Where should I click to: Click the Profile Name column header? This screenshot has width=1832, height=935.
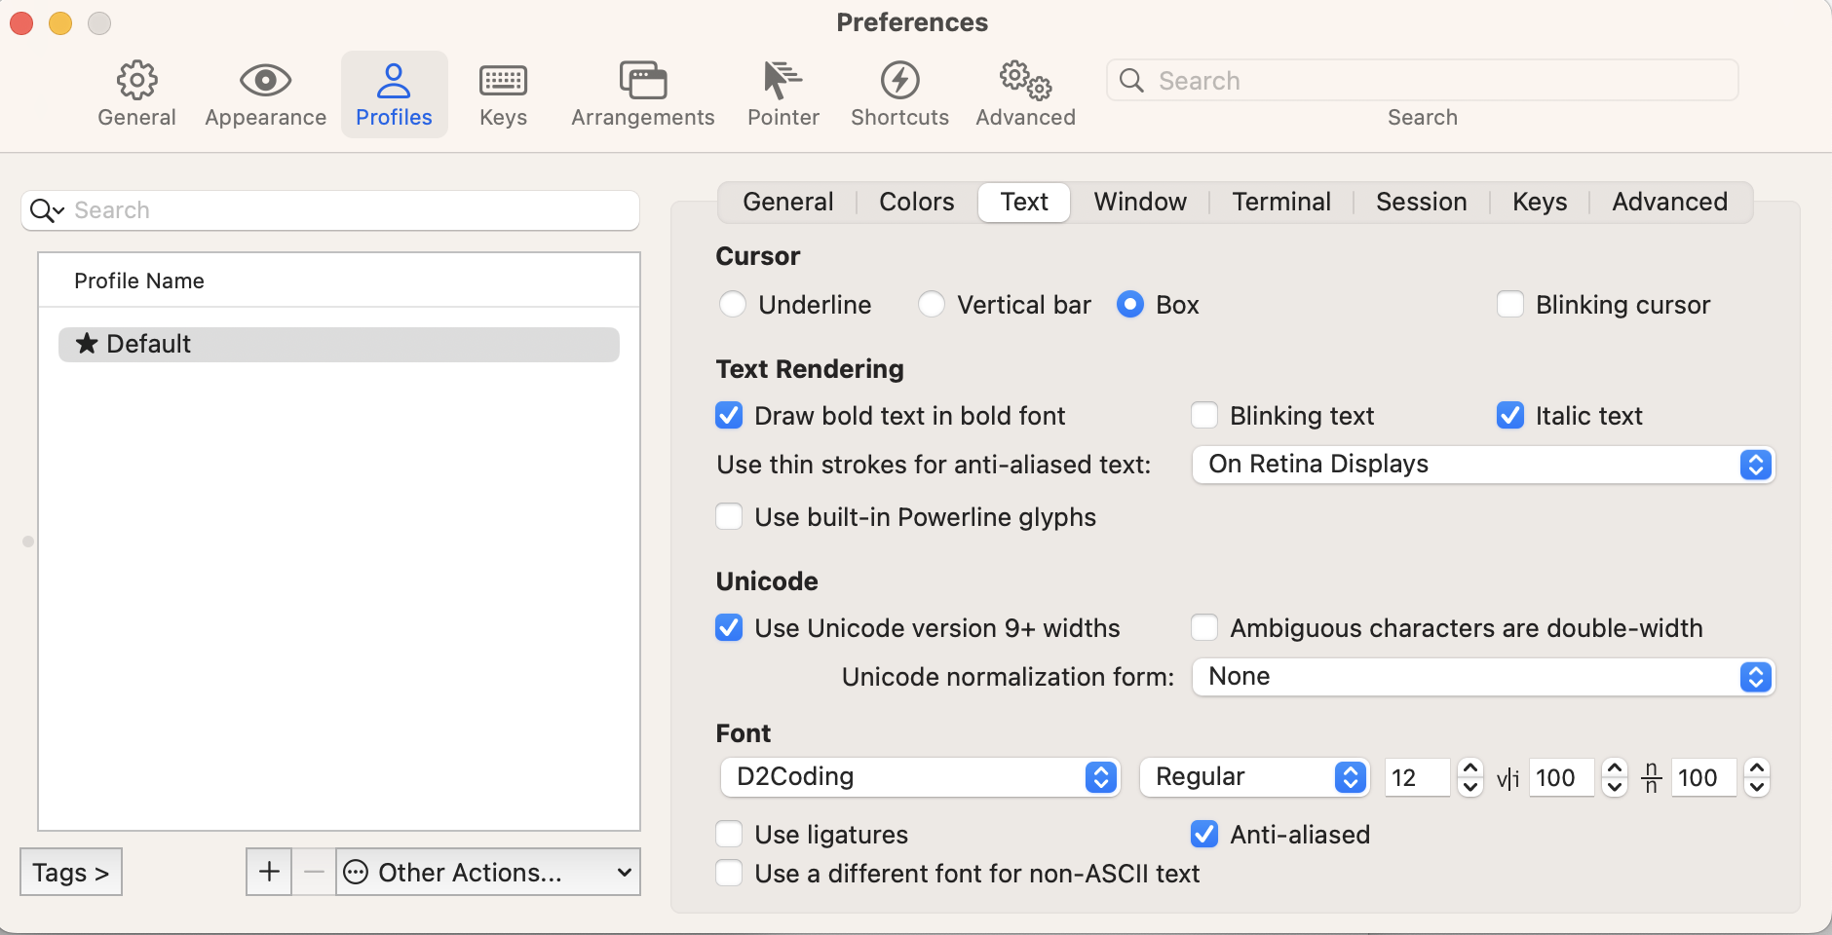tap(339, 280)
